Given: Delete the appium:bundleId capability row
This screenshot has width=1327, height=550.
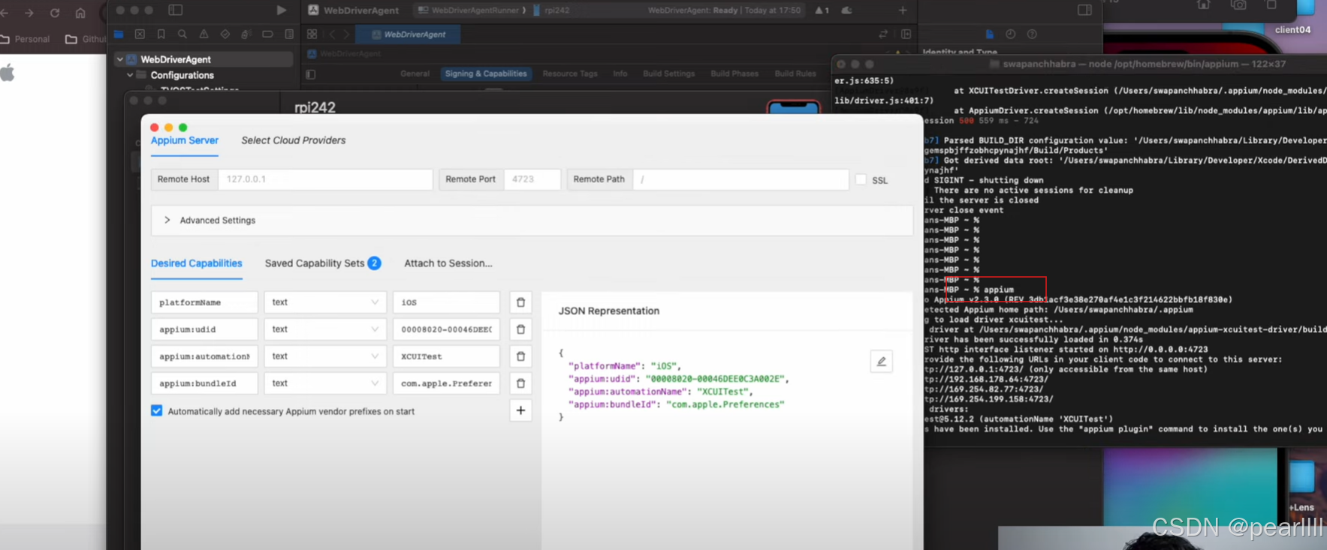Looking at the screenshot, I should tap(520, 383).
